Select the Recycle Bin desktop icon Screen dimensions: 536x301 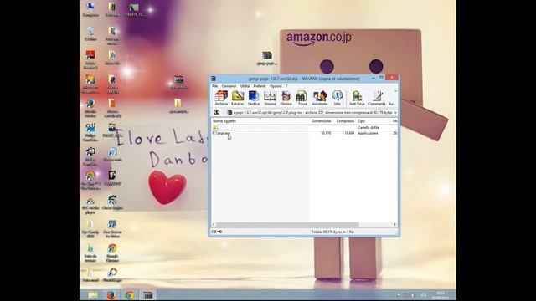90,33
